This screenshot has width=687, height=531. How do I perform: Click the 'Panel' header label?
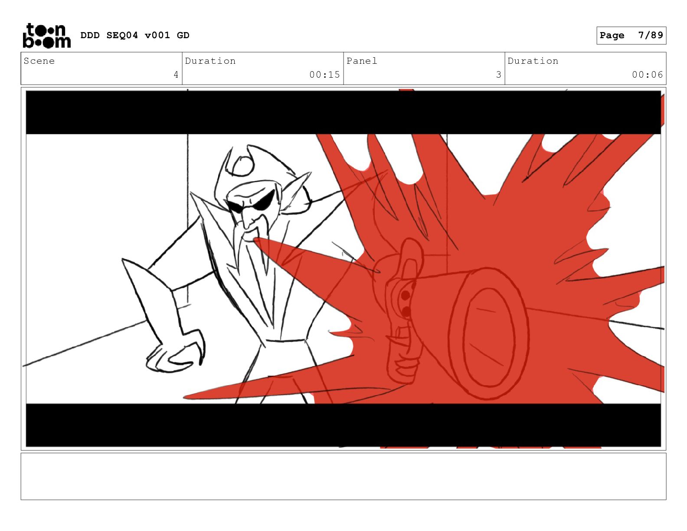tap(362, 61)
